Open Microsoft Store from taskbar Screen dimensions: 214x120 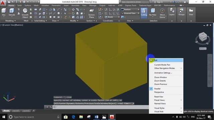tap(66, 117)
